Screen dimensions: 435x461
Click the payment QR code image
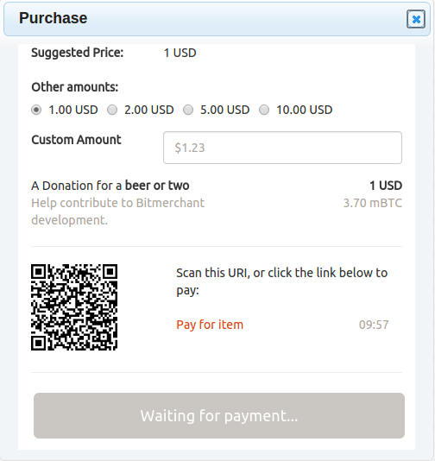click(74, 307)
